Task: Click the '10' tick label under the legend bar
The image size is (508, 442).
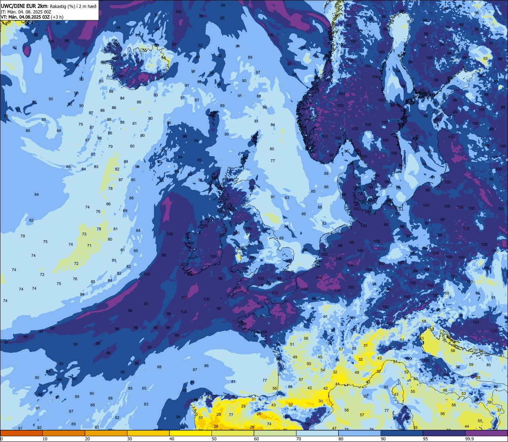Action: tap(45, 439)
